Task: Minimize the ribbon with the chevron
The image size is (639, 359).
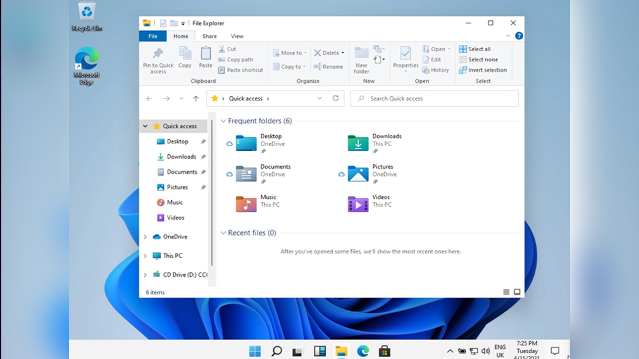Action: (x=508, y=36)
